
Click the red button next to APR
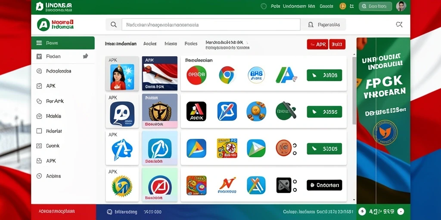pos(337,44)
